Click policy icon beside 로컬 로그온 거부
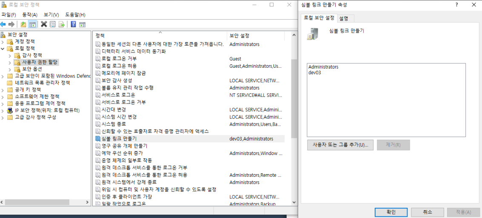The width and height of the screenshot is (482, 218). pos(98,59)
